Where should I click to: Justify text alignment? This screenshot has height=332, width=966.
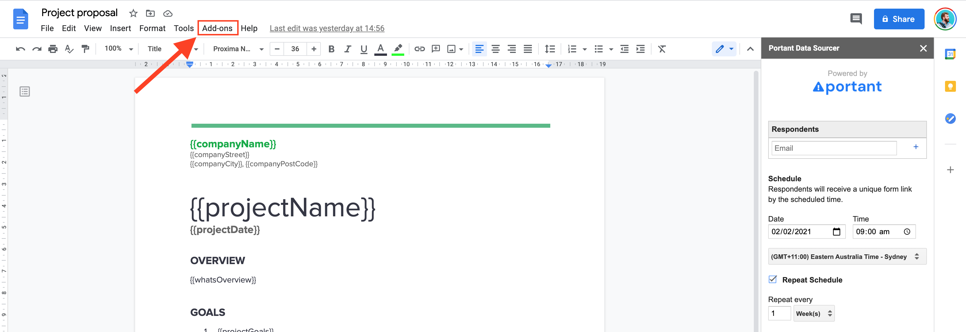click(x=528, y=49)
